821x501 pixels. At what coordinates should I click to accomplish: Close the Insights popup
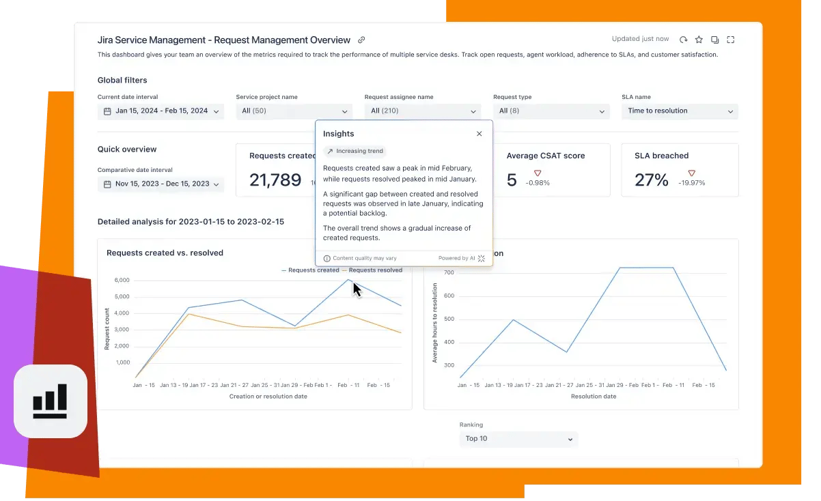[479, 134]
